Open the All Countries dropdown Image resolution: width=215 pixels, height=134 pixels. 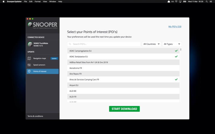coord(152,44)
